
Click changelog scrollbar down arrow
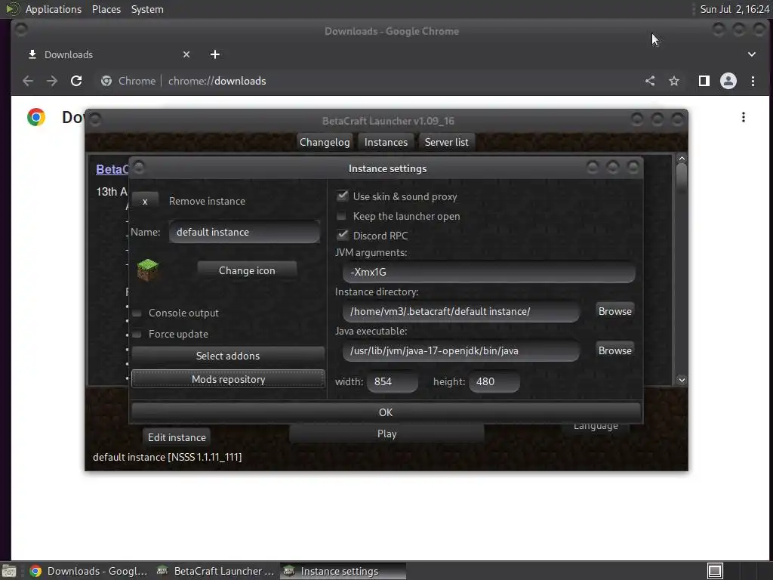[682, 380]
